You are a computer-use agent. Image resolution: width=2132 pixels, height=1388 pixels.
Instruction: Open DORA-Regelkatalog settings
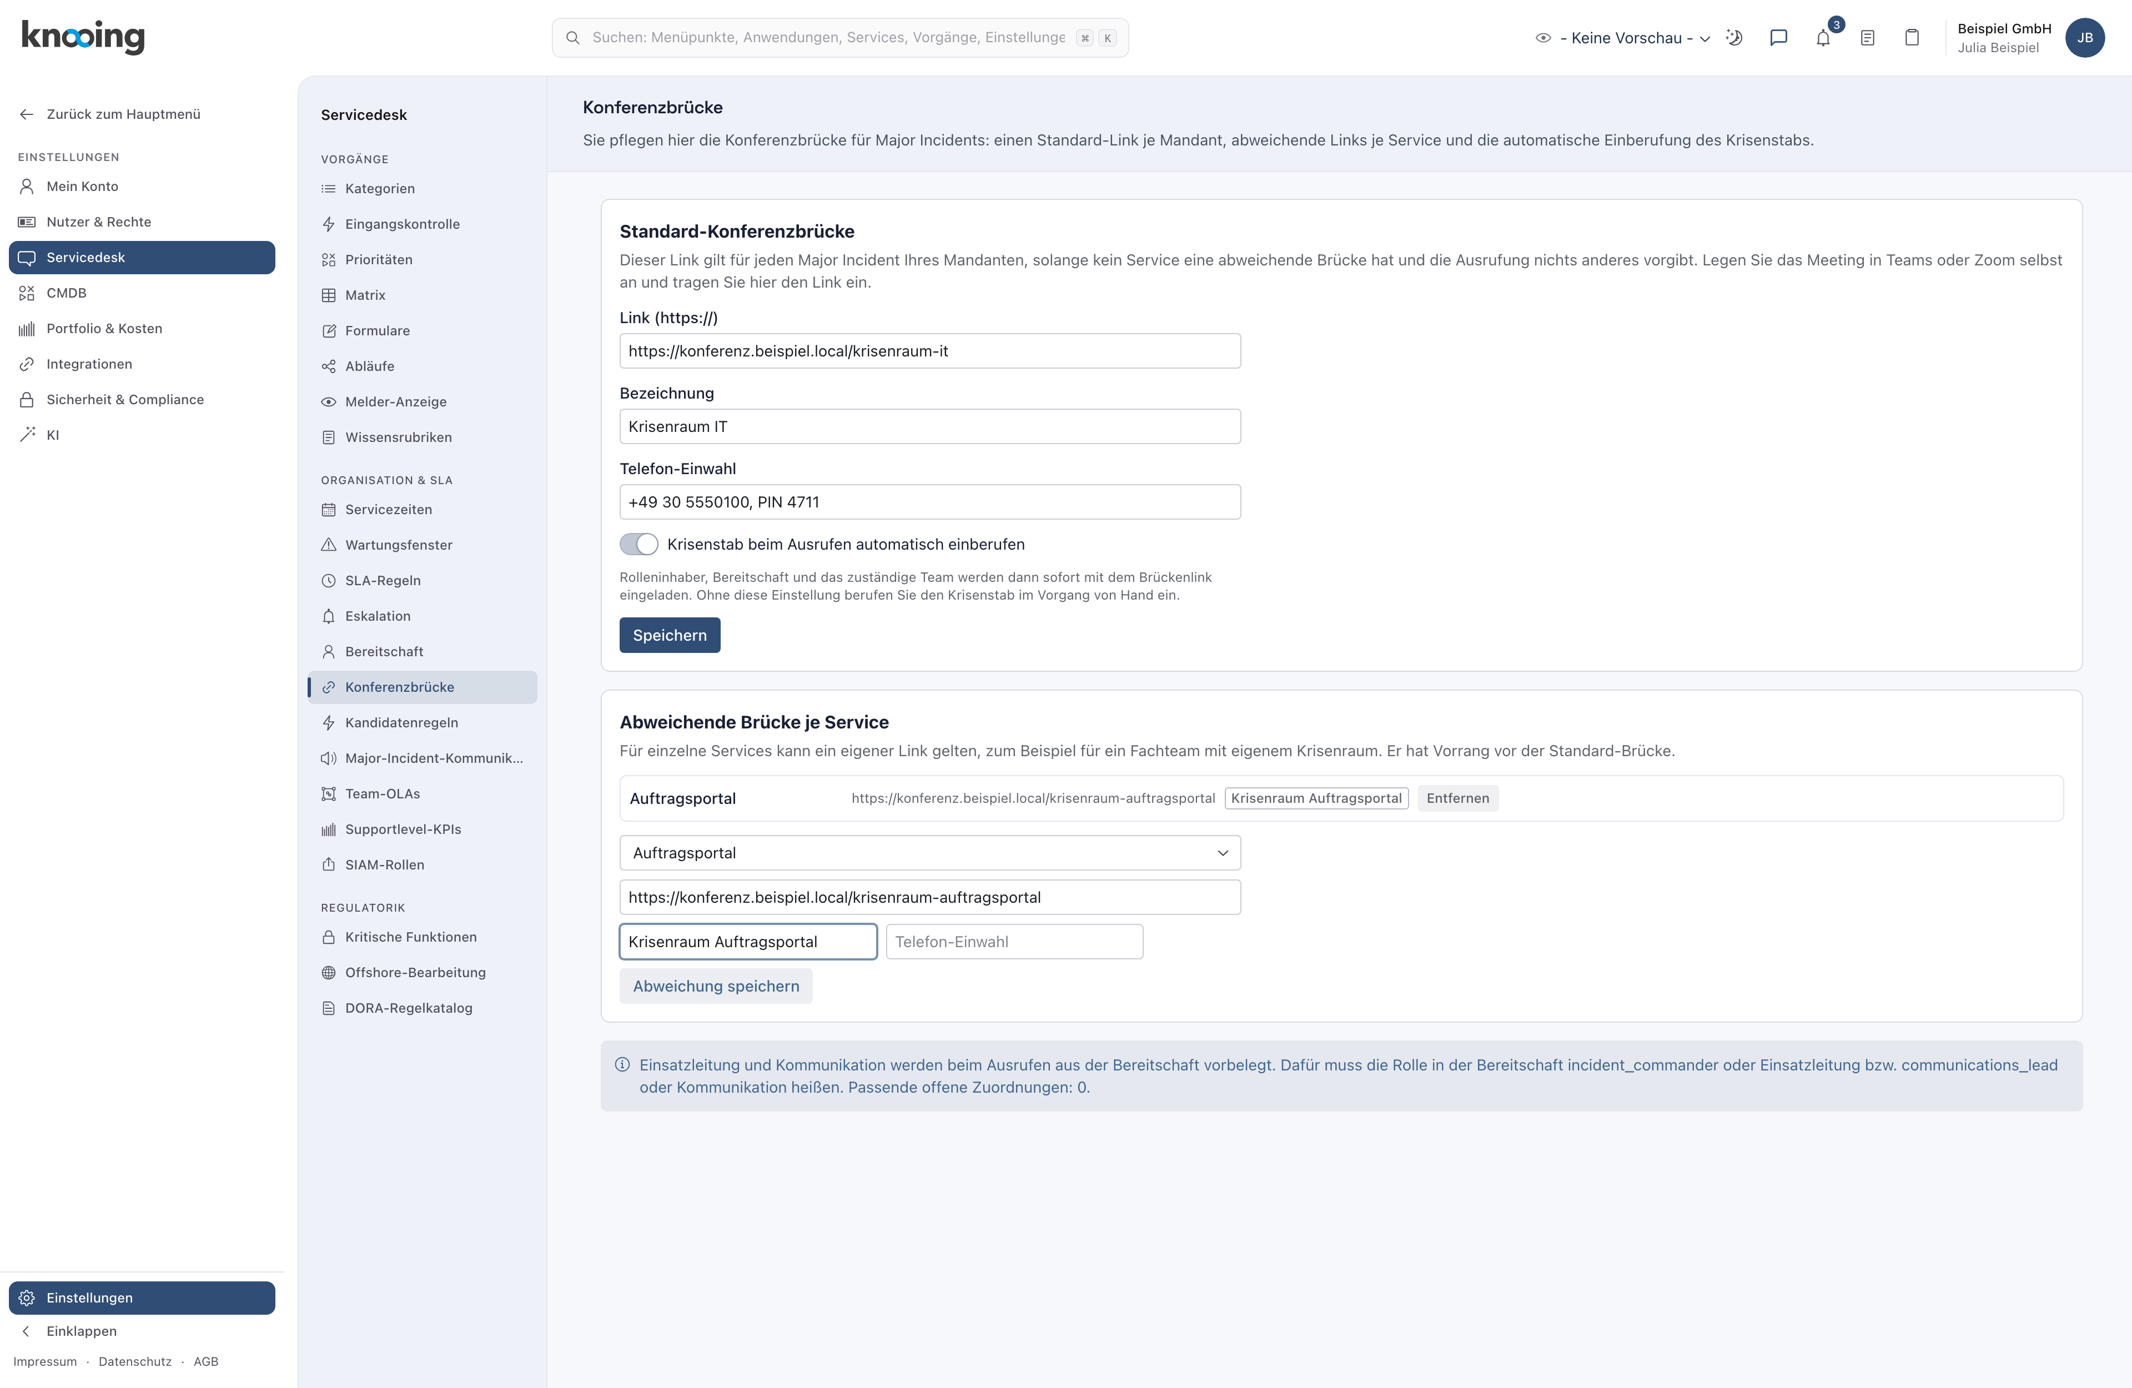422,1008
